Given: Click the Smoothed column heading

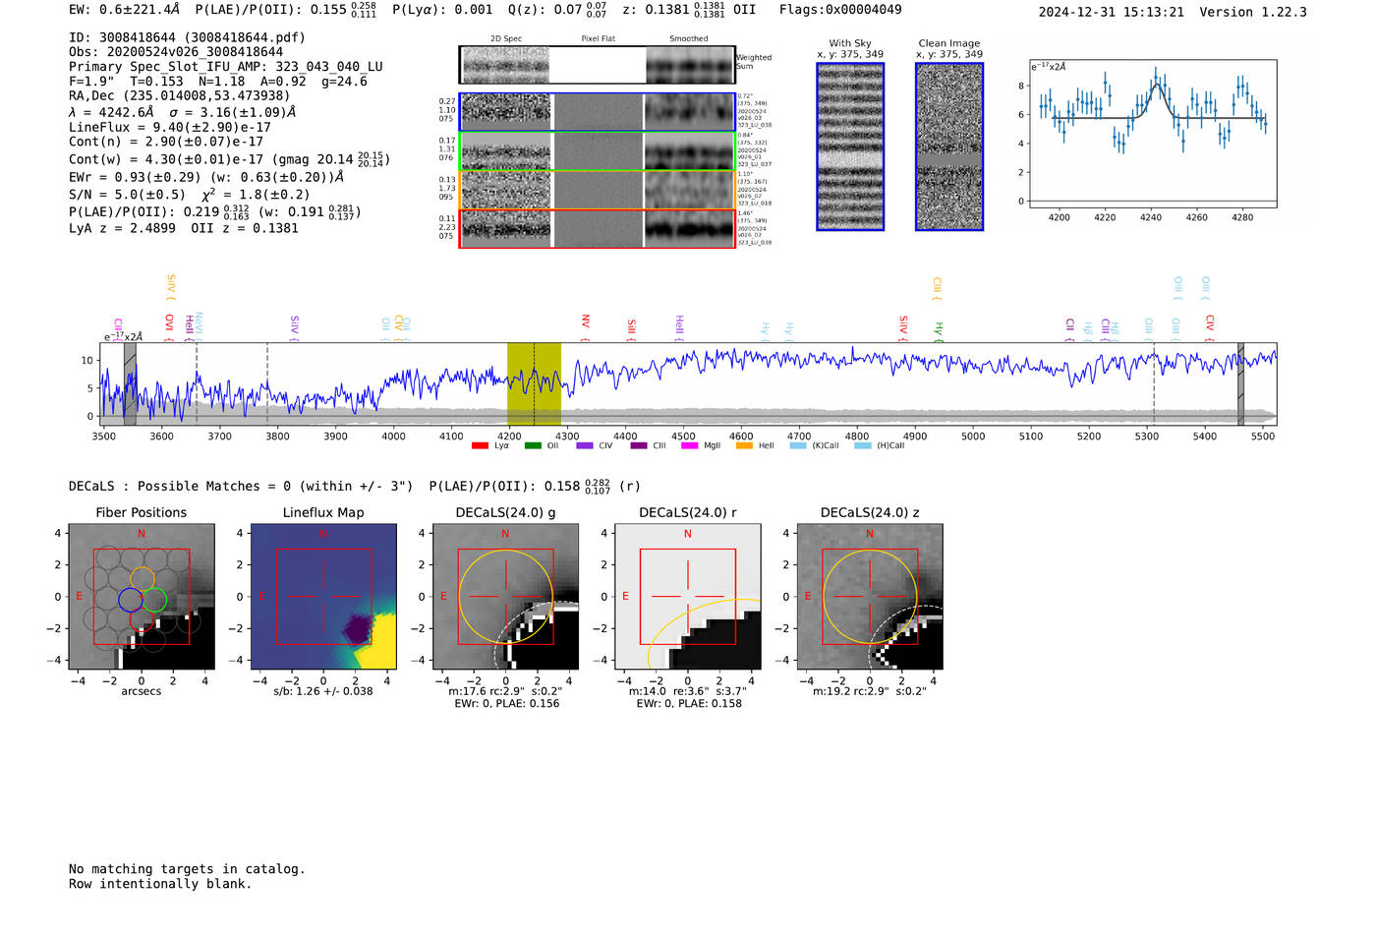Looking at the screenshot, I should click(x=689, y=39).
